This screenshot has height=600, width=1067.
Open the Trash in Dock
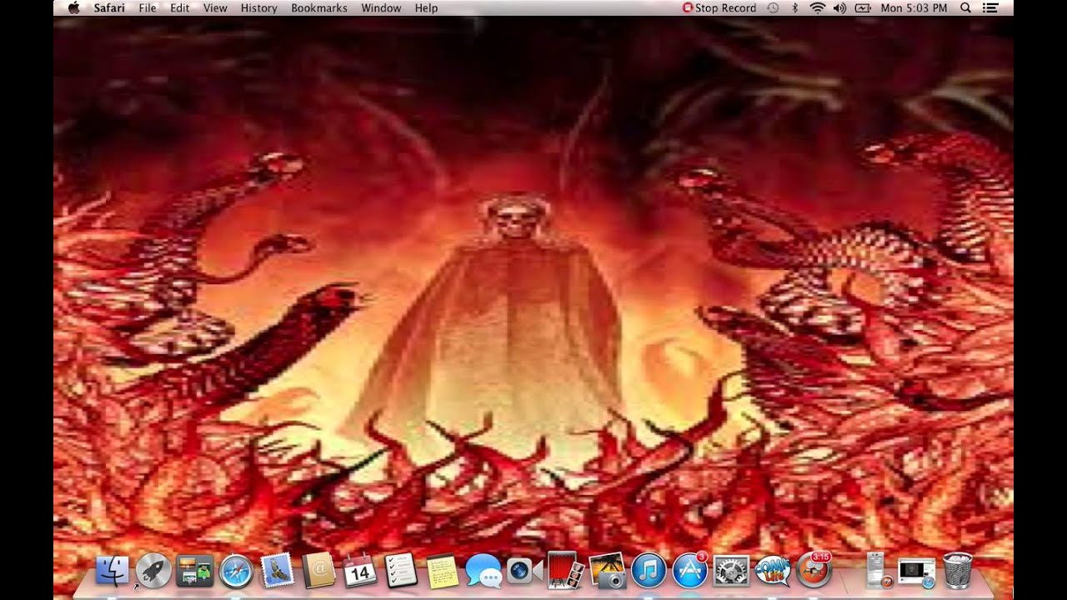pyautogui.click(x=958, y=570)
